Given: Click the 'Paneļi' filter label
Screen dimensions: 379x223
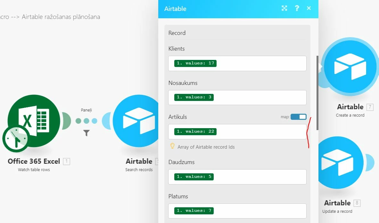Looking at the screenshot, I should pos(86,110).
